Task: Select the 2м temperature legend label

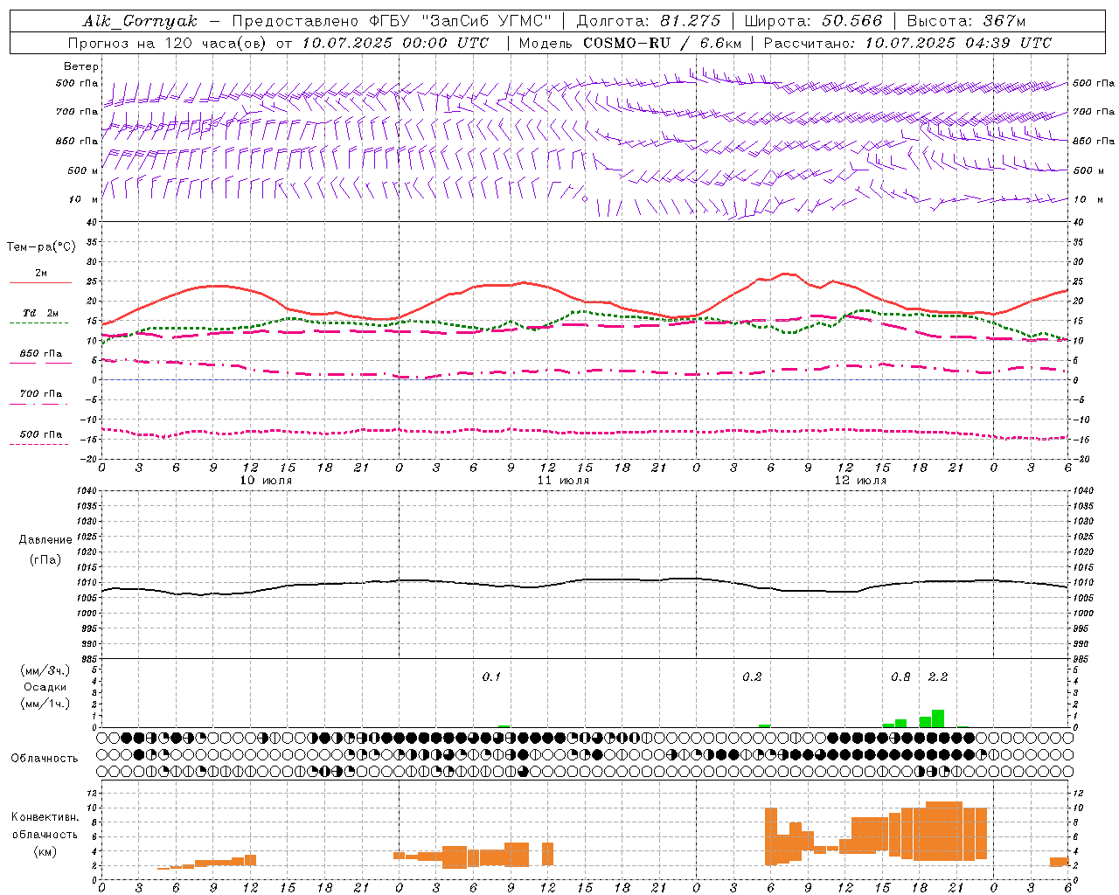Action: coord(41,274)
